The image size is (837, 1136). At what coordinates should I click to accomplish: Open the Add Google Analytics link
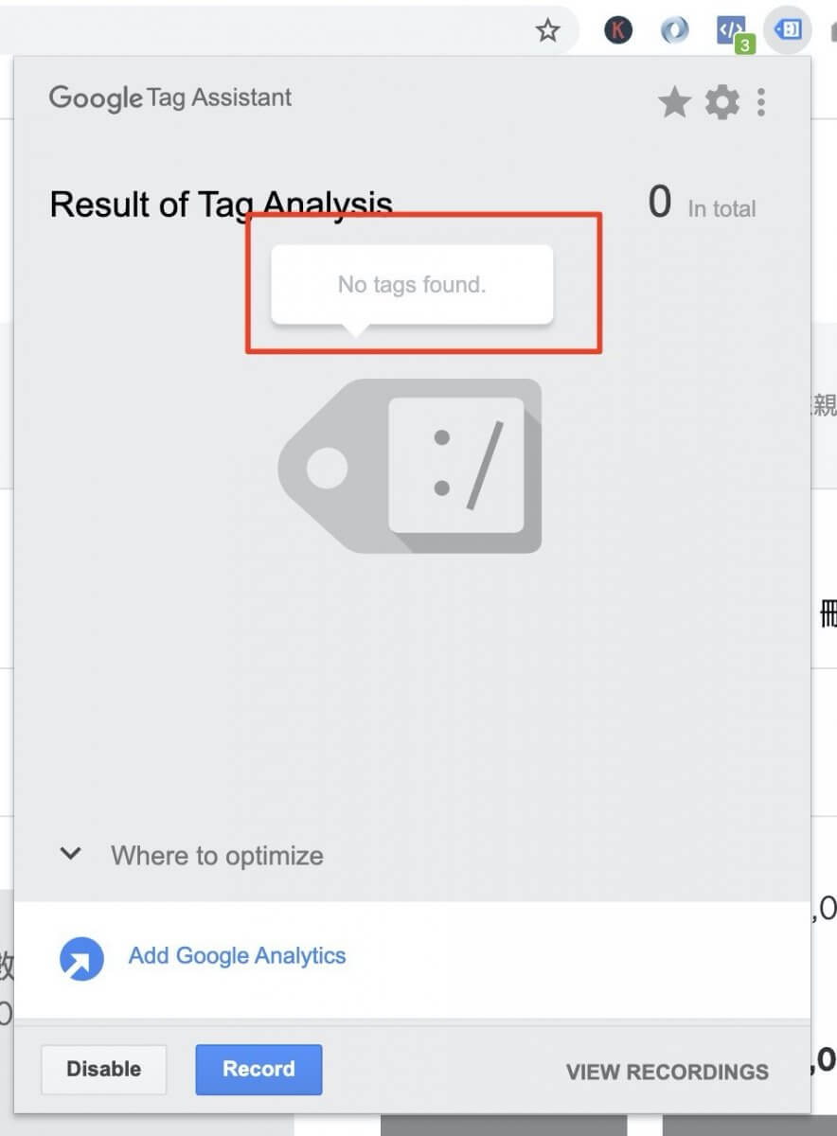point(237,956)
